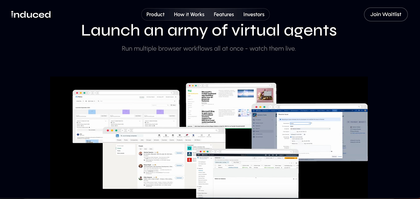Select More people in LinkedIn sidebar
This screenshot has height=199, width=420.
(x=121, y=153)
